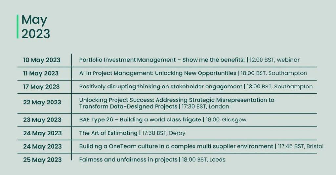Select the 11 May 2023 date
This screenshot has height=175, width=336.
pyautogui.click(x=41, y=73)
